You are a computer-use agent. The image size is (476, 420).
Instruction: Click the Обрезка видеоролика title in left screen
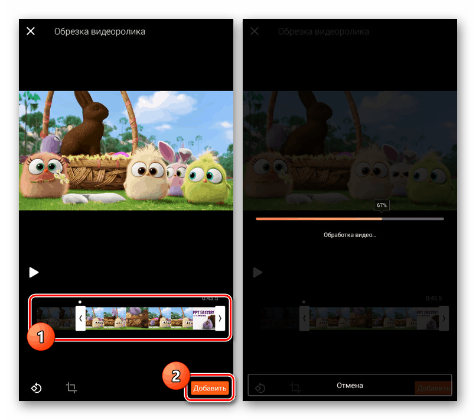[100, 31]
